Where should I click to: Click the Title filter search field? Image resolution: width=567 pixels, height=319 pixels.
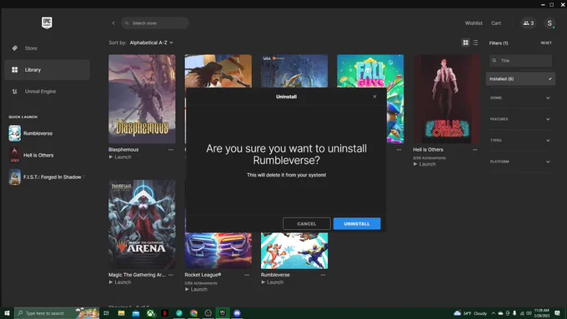coord(520,61)
